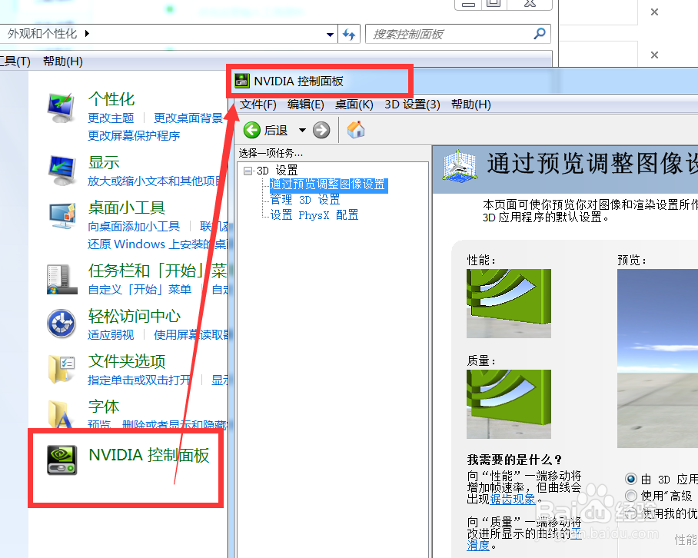Image resolution: width=698 pixels, height=558 pixels.
Task: Open the 文件夹选项 heading link
Action: point(127,361)
